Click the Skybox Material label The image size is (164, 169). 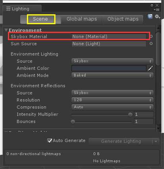tap(29, 36)
